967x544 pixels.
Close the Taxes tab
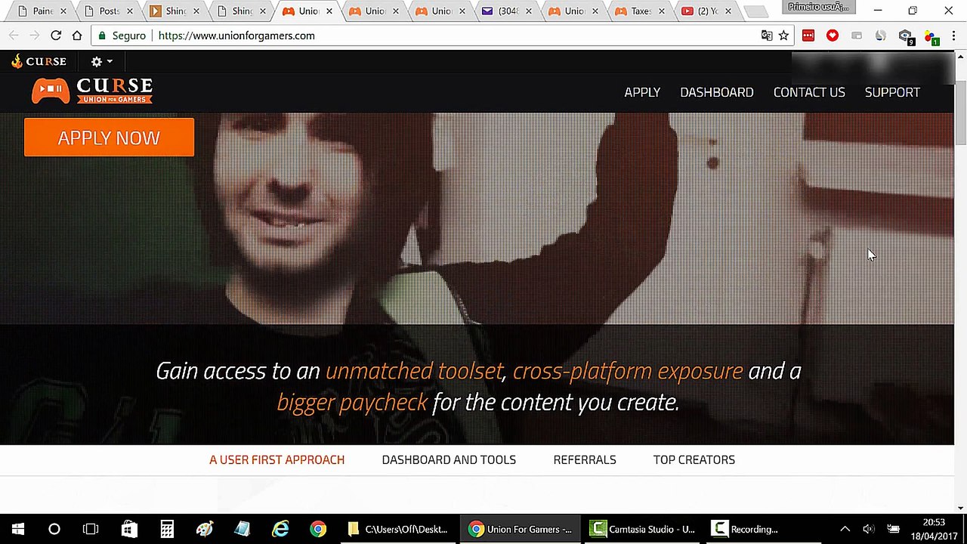[662, 11]
